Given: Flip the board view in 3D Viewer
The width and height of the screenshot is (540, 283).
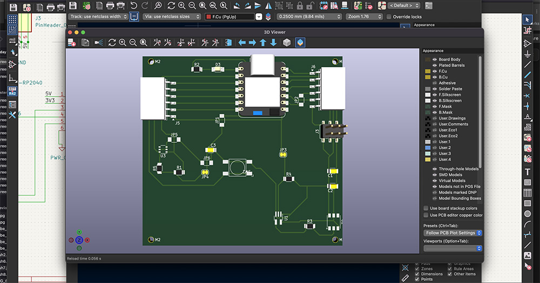Looking at the screenshot, I should point(228,42).
